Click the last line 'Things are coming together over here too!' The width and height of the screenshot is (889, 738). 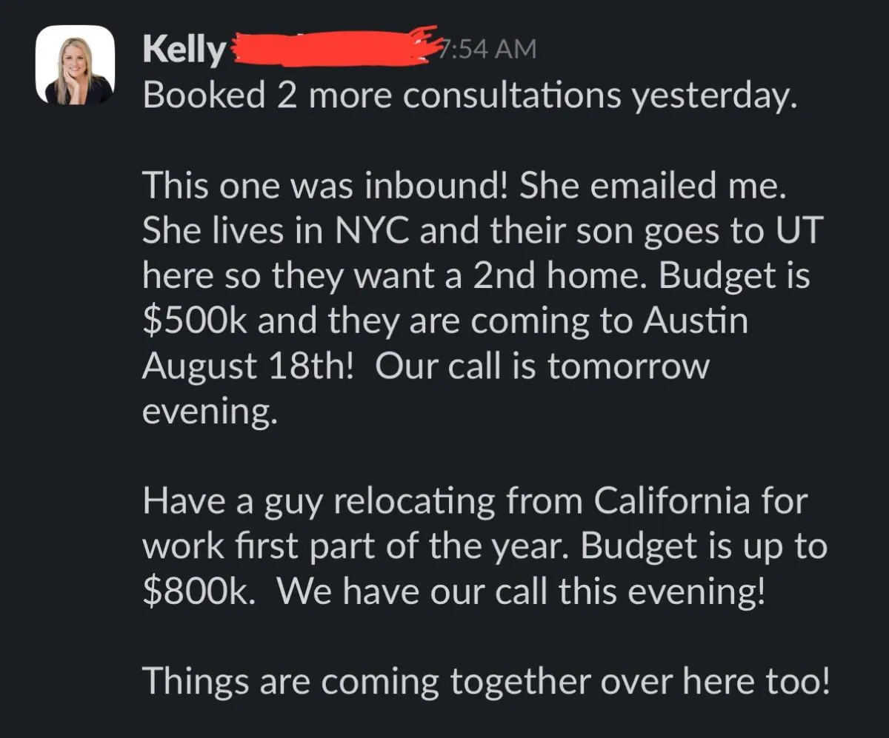[485, 682]
